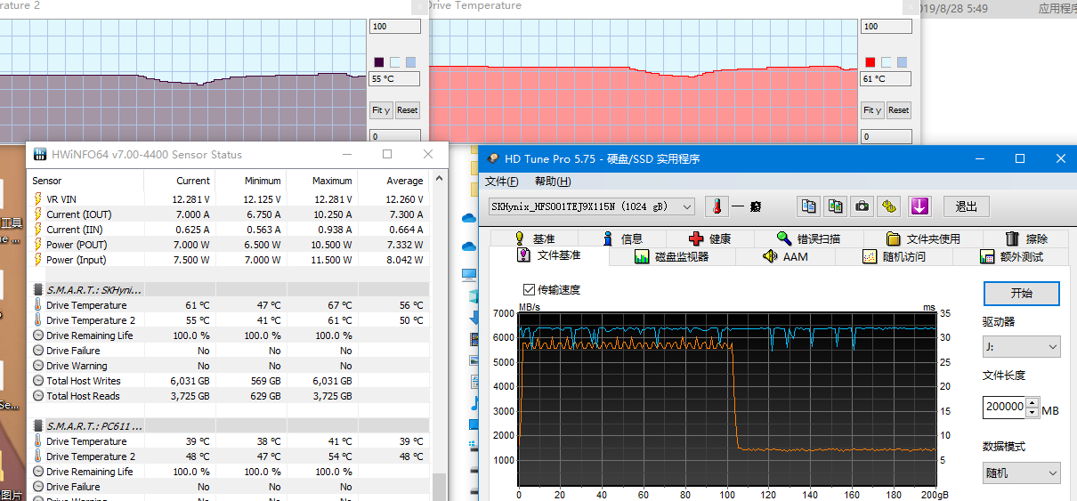Click Reset in the 55 °C graph

coord(407,110)
